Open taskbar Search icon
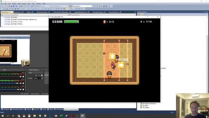 pos(8,116)
